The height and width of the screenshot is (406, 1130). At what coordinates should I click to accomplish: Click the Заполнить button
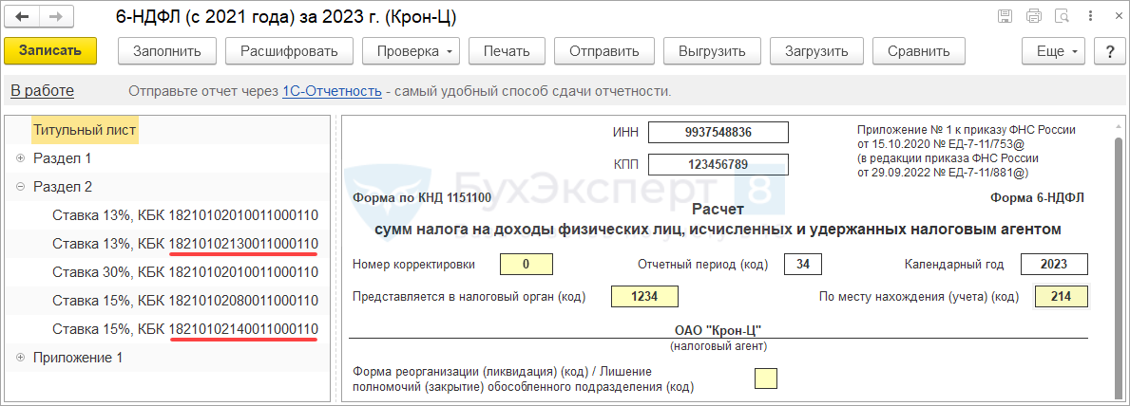[167, 51]
